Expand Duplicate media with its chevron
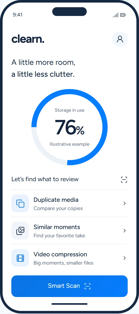This screenshot has width=139, height=314. (125, 203)
